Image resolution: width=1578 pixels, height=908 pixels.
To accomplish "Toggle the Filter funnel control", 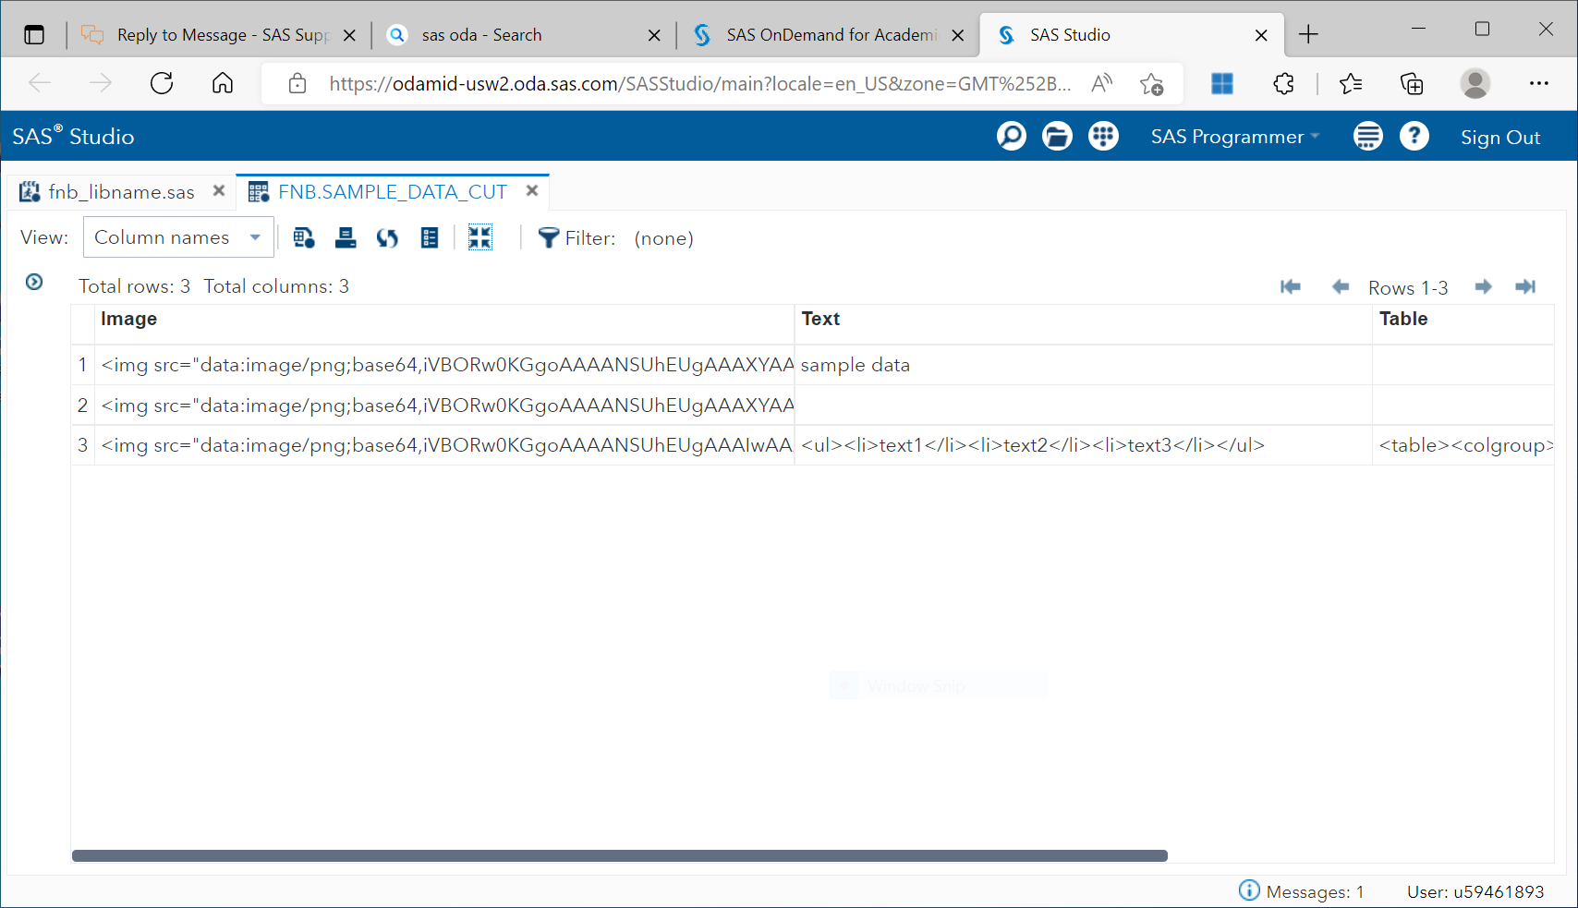I will [x=549, y=237].
